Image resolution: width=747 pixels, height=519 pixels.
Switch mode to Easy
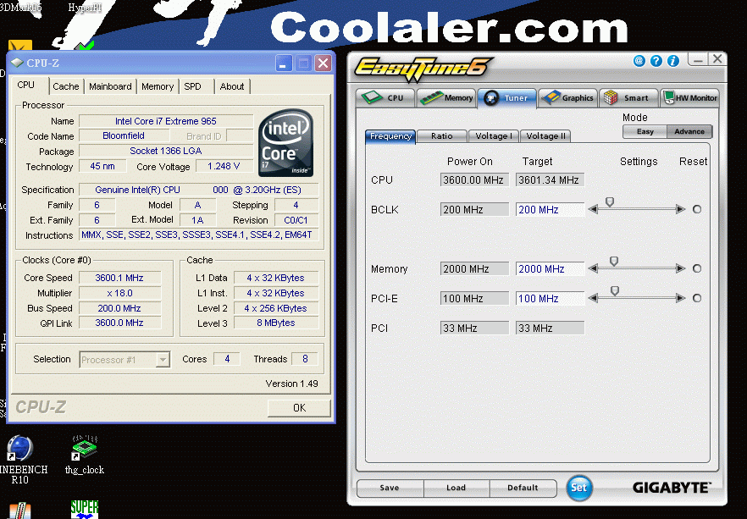click(645, 131)
